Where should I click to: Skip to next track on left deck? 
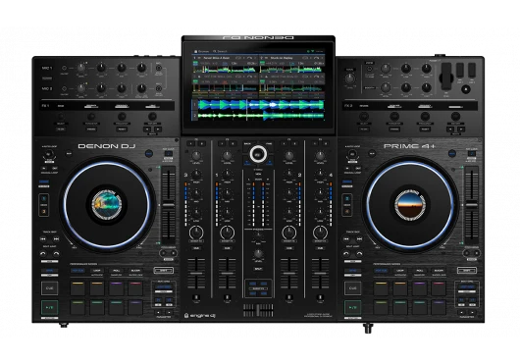coord(56,238)
